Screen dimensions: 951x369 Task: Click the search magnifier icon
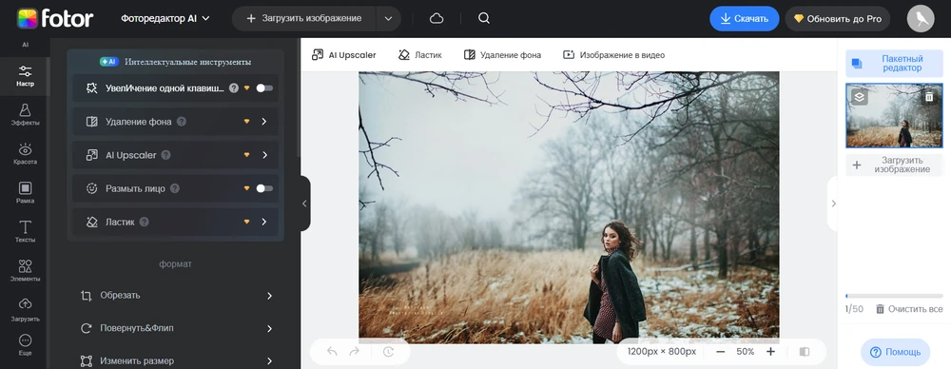tap(483, 18)
